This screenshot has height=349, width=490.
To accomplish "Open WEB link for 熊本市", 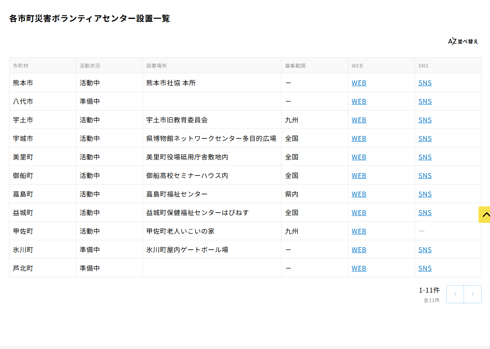I will coord(359,83).
